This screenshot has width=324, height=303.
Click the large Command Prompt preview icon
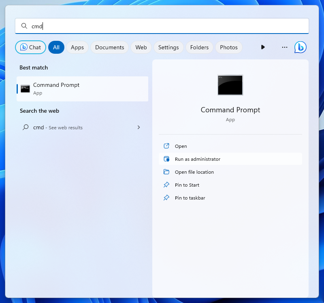[x=230, y=85]
